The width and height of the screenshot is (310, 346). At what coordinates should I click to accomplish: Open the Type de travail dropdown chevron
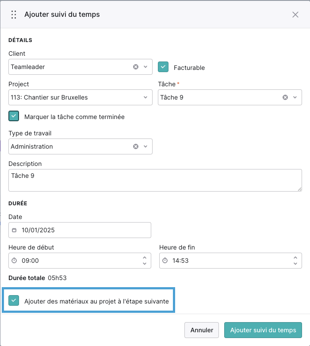(x=145, y=146)
